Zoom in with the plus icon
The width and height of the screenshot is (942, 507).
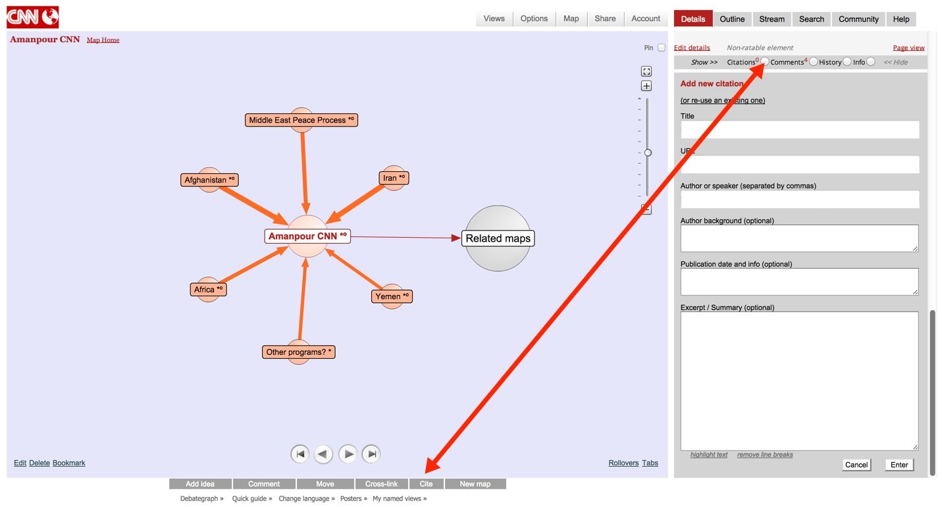click(646, 86)
